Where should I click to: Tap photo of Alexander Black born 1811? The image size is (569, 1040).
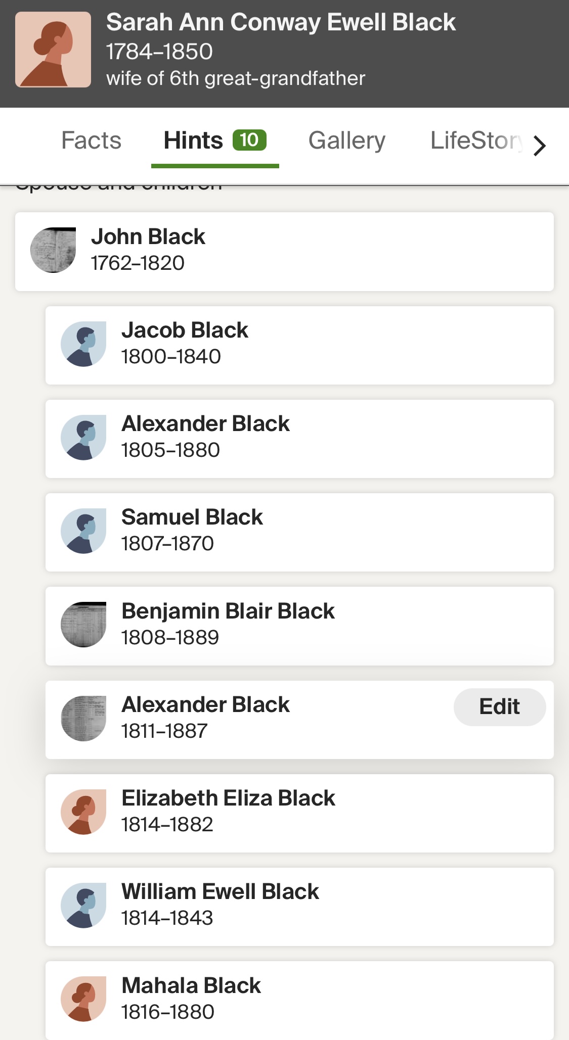pos(83,718)
